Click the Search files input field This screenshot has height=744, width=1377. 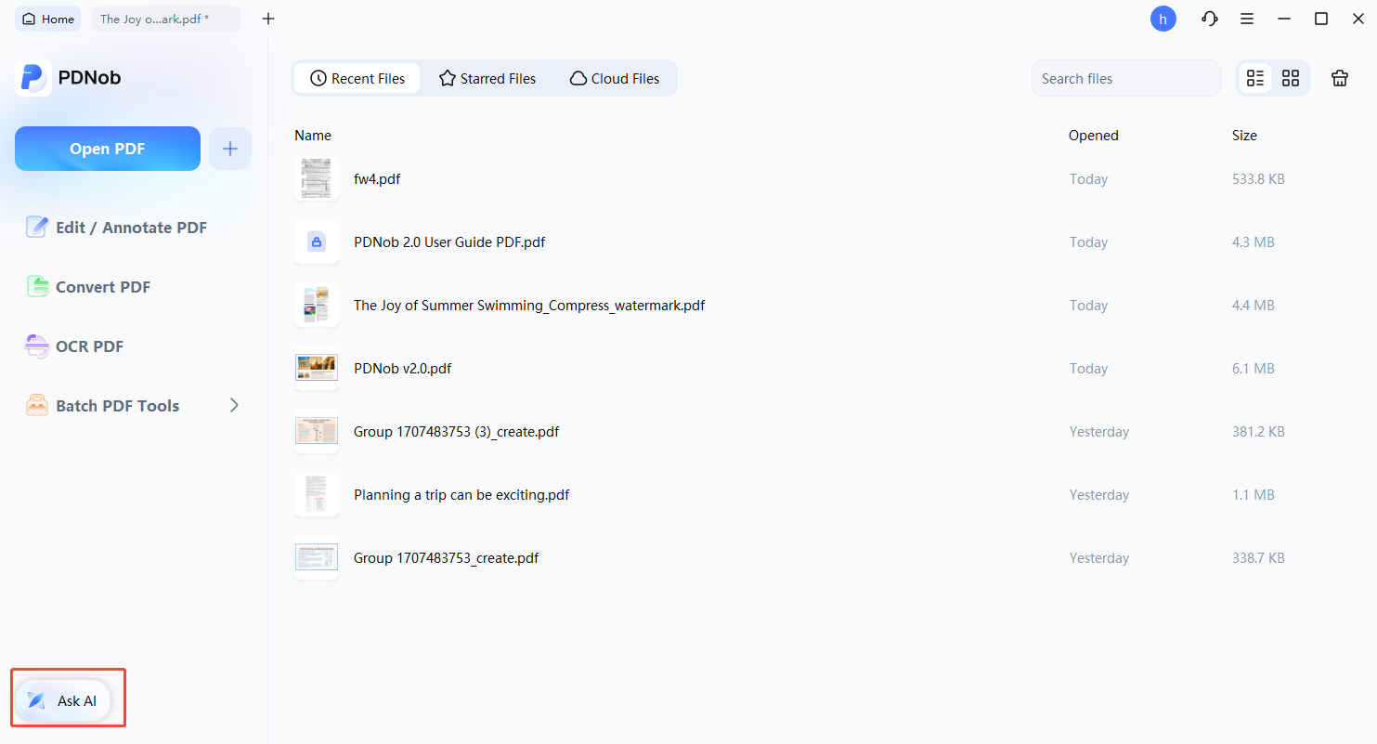(x=1125, y=79)
